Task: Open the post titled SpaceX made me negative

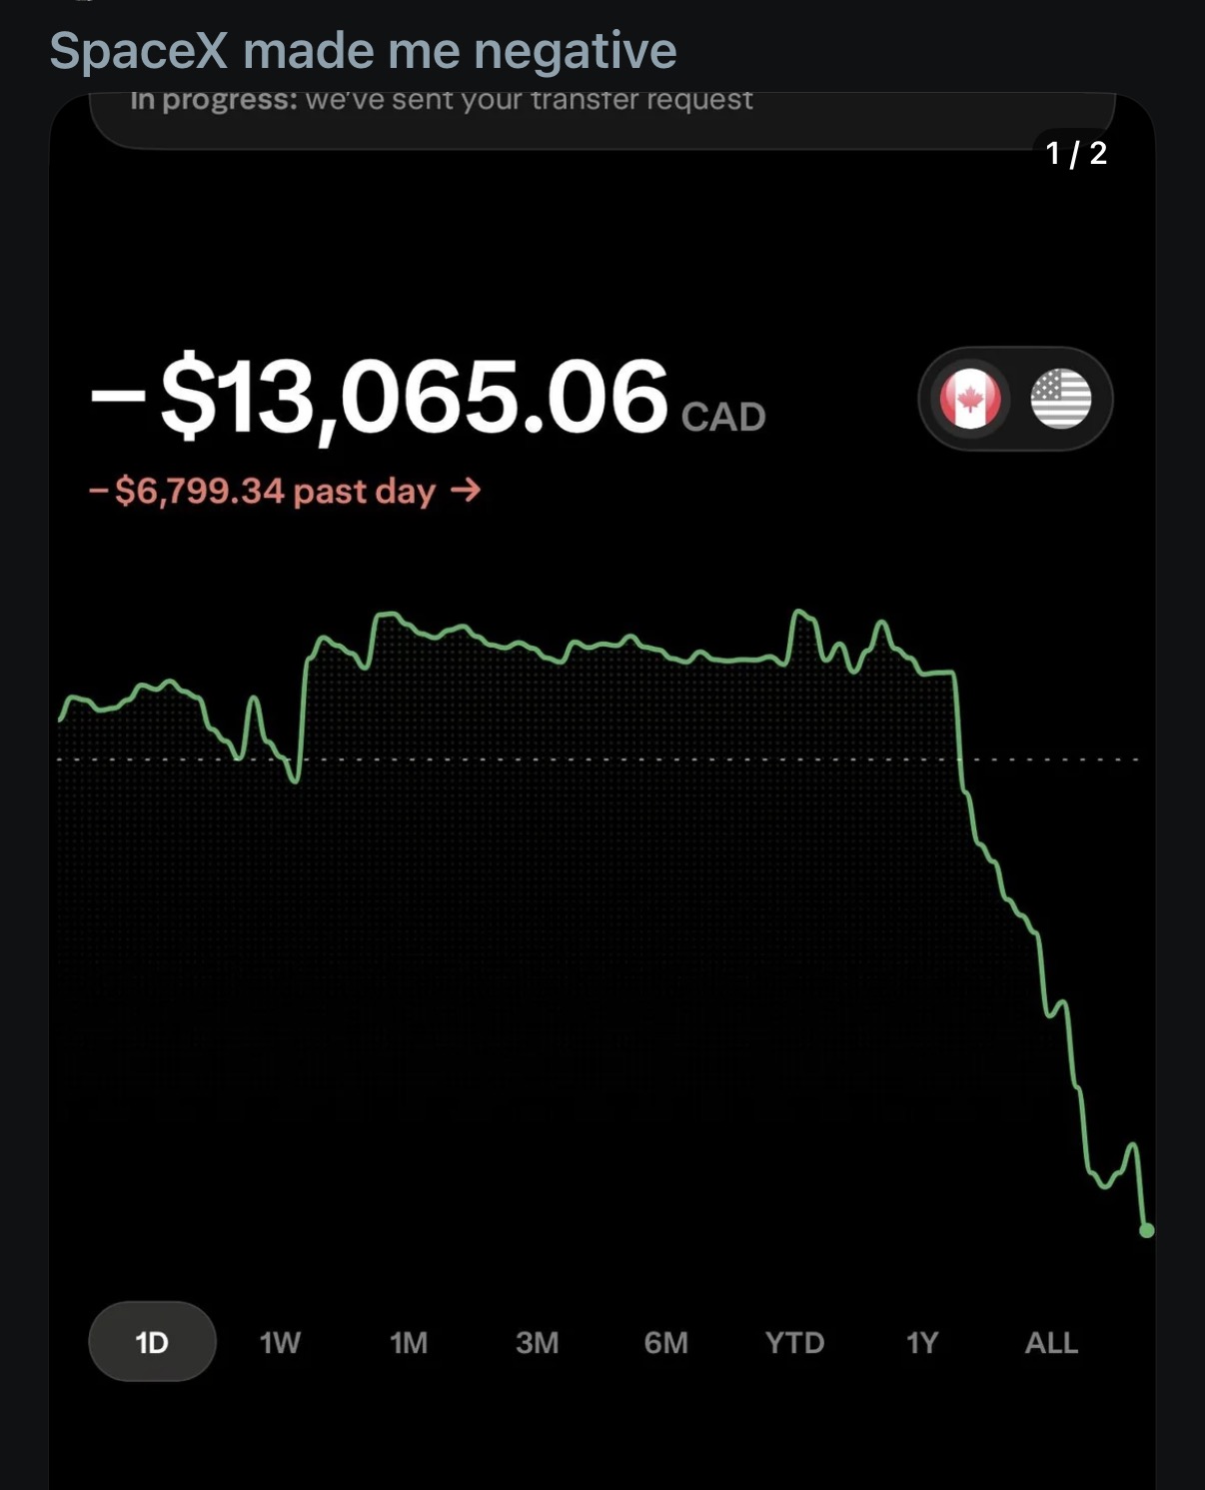Action: (363, 50)
